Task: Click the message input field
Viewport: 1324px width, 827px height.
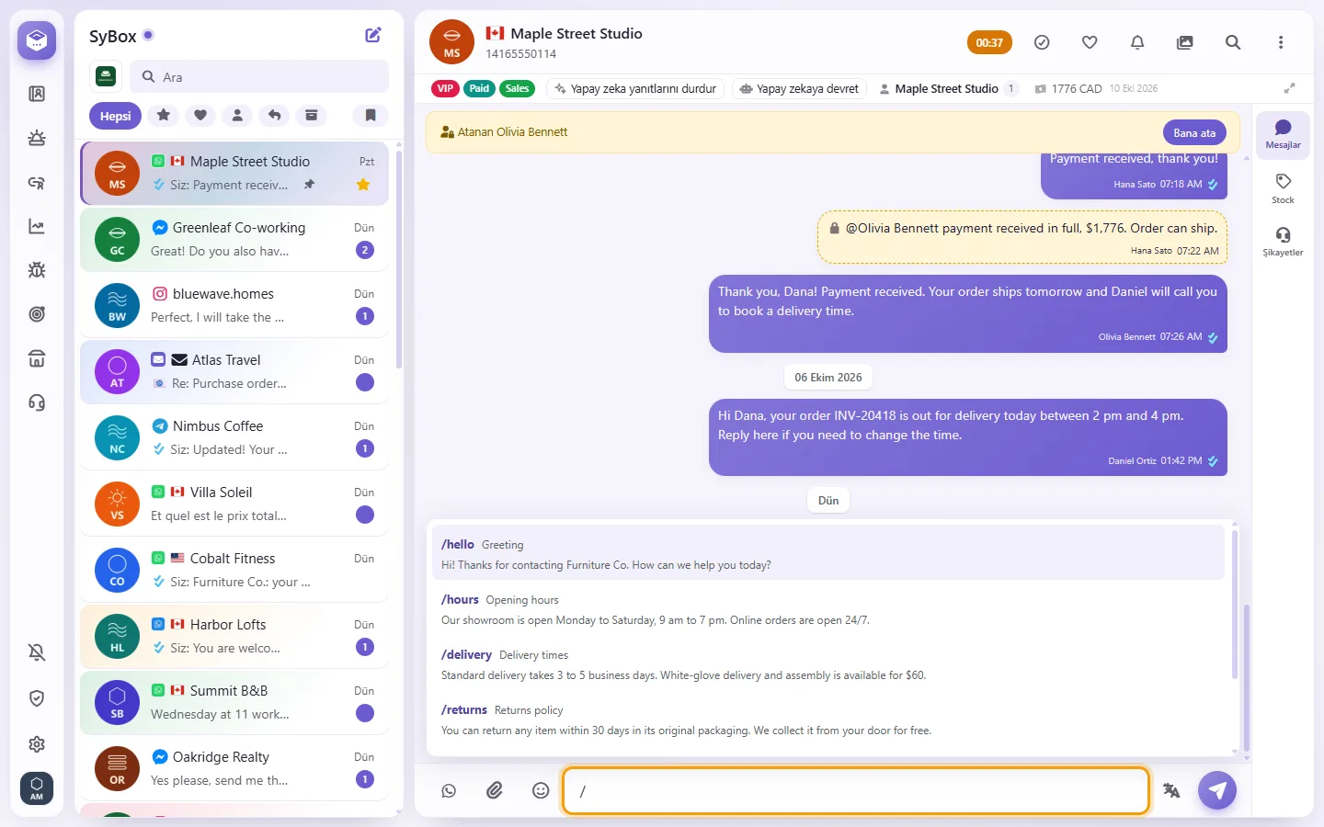Action: click(x=856, y=790)
